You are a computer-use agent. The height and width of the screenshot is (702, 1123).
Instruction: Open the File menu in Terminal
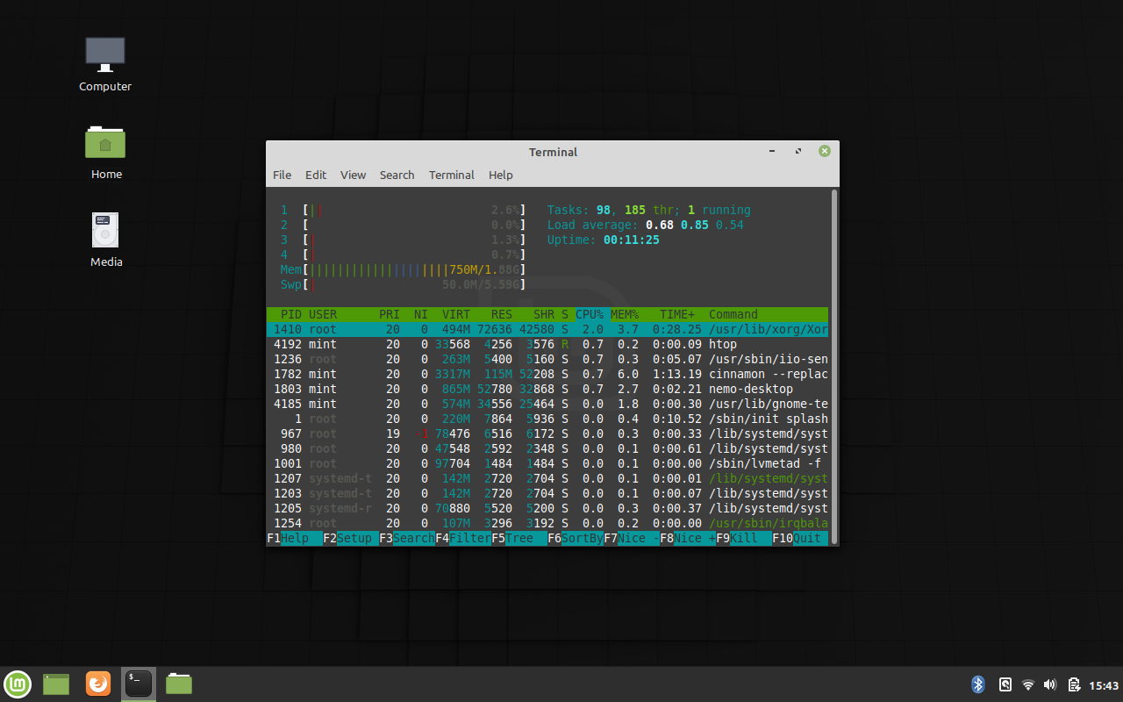pos(282,175)
